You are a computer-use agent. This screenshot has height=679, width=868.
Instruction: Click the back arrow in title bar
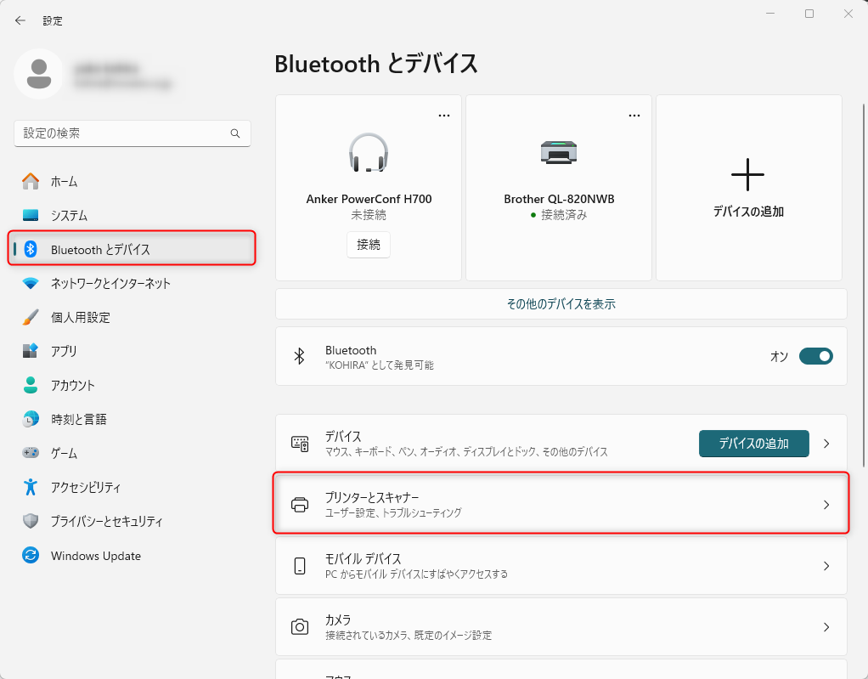(20, 20)
